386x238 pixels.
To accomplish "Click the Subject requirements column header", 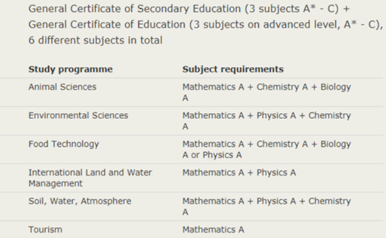I will [233, 69].
